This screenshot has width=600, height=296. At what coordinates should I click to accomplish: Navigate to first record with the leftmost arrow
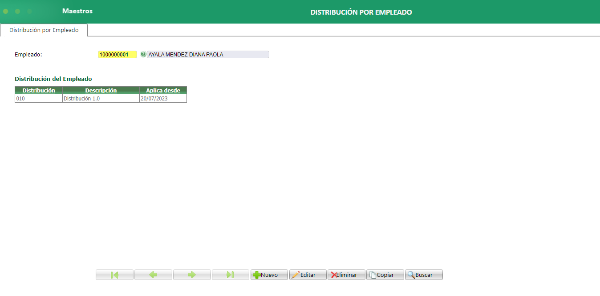pyautogui.click(x=114, y=274)
